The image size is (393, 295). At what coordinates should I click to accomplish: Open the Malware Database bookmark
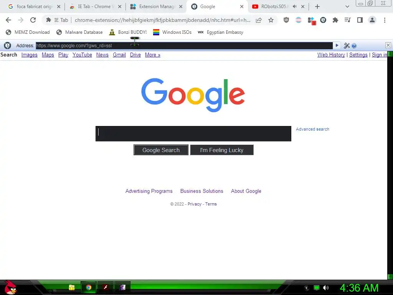tap(79, 32)
